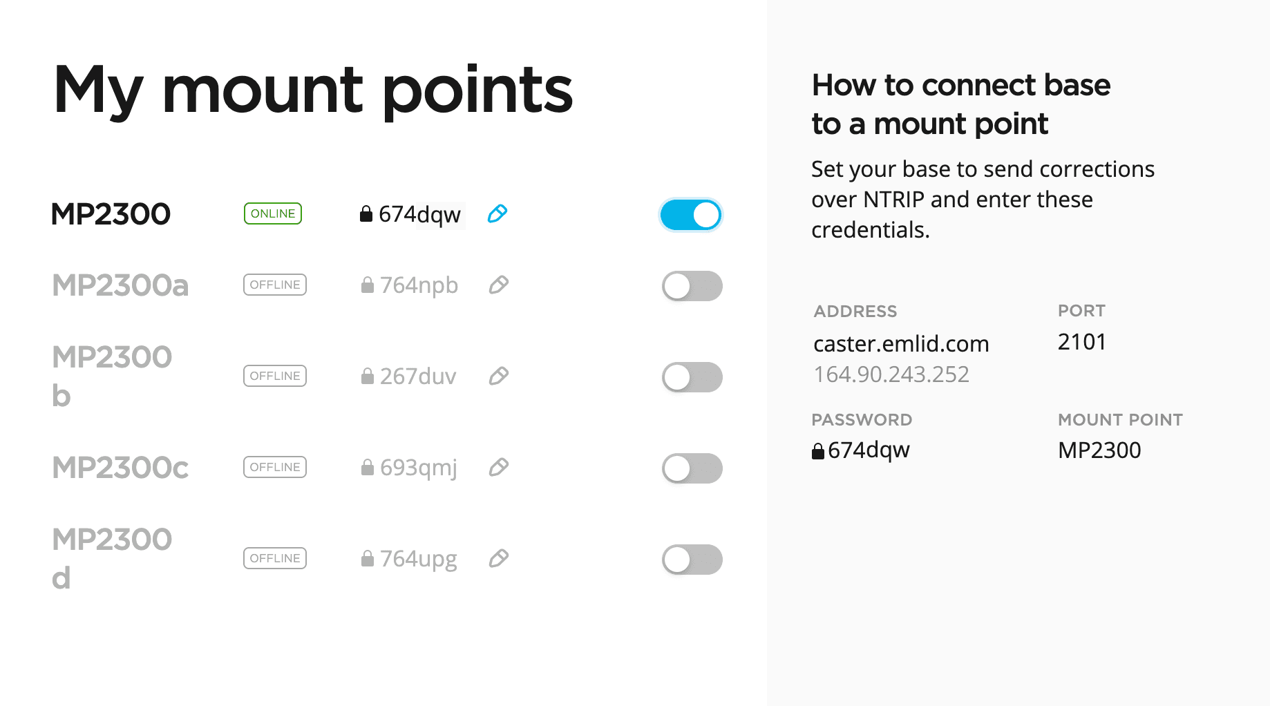
Task: Click the caster.emlid.com address
Action: [901, 343]
